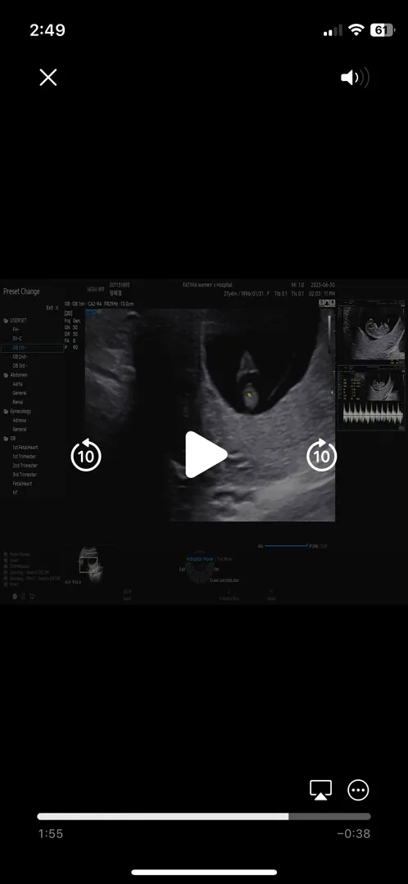408x884 pixels.
Task: Select the Renal preset
Action: tap(18, 402)
